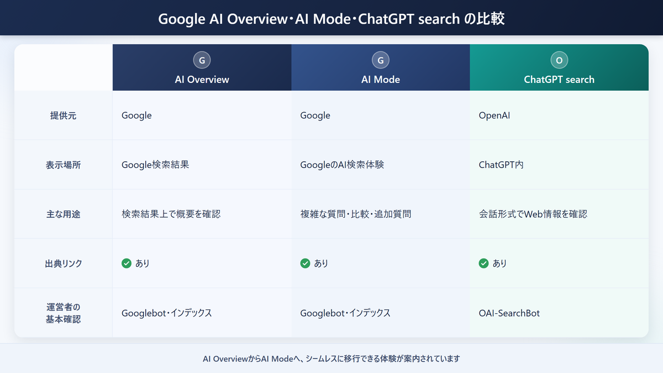
Task: Click 'あり' in the AI Overview column
Action: point(143,264)
